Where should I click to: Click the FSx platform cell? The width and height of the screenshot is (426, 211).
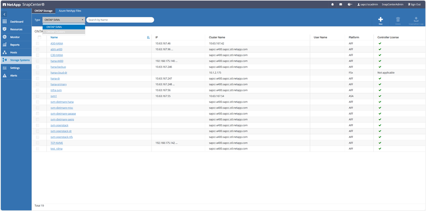(350, 73)
